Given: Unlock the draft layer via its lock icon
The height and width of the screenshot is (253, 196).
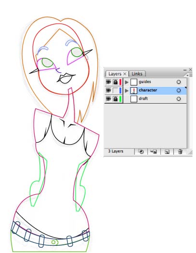Looking at the screenshot, I should [x=116, y=99].
